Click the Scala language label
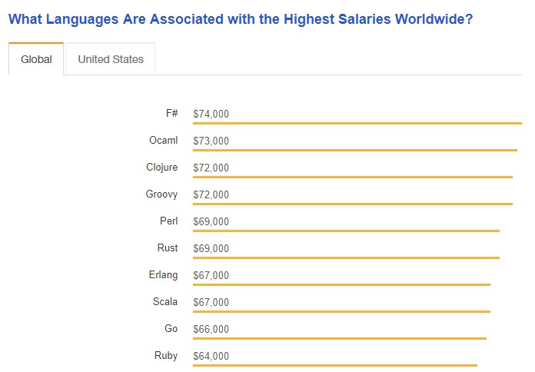 [165, 301]
